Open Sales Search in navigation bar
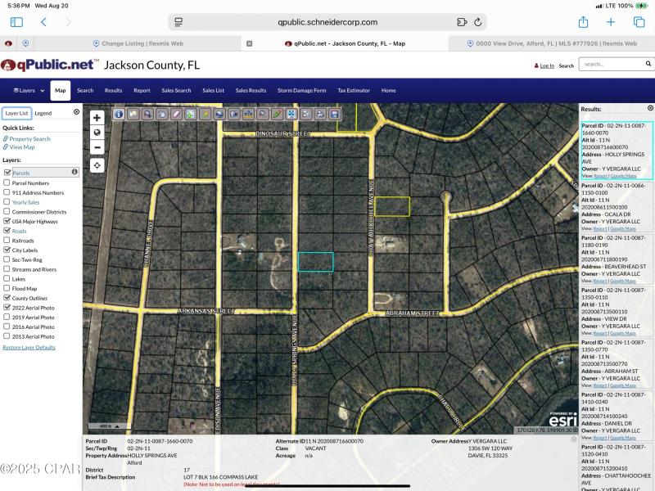The image size is (655, 491). point(176,90)
